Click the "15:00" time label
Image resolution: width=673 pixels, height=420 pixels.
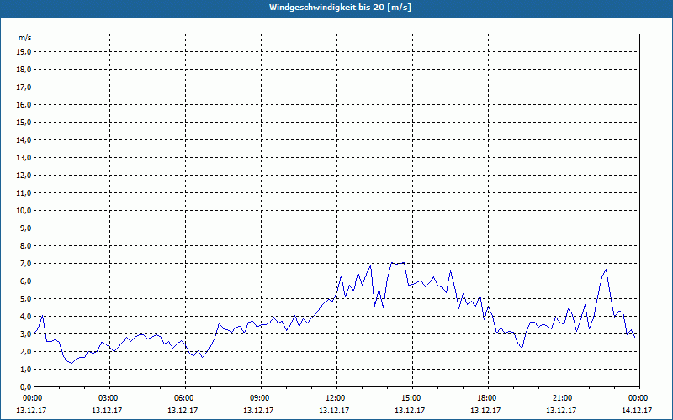411,398
